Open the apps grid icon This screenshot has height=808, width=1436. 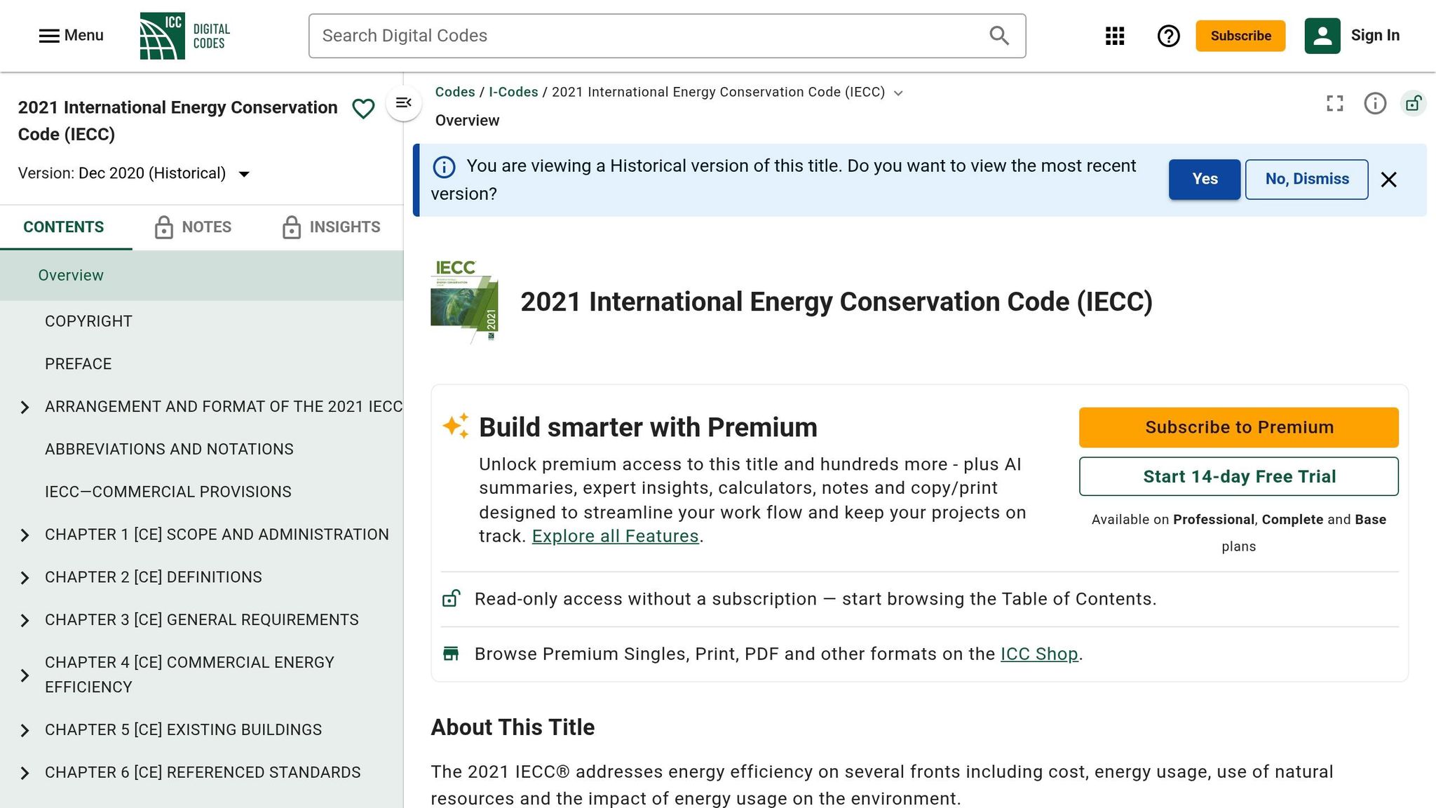click(1115, 36)
